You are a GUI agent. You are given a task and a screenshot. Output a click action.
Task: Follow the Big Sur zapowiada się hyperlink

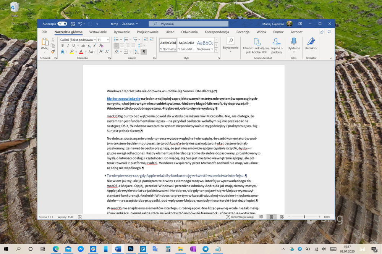[x=123, y=98]
